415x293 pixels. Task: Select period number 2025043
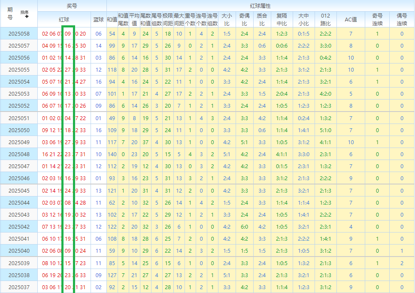point(19,214)
